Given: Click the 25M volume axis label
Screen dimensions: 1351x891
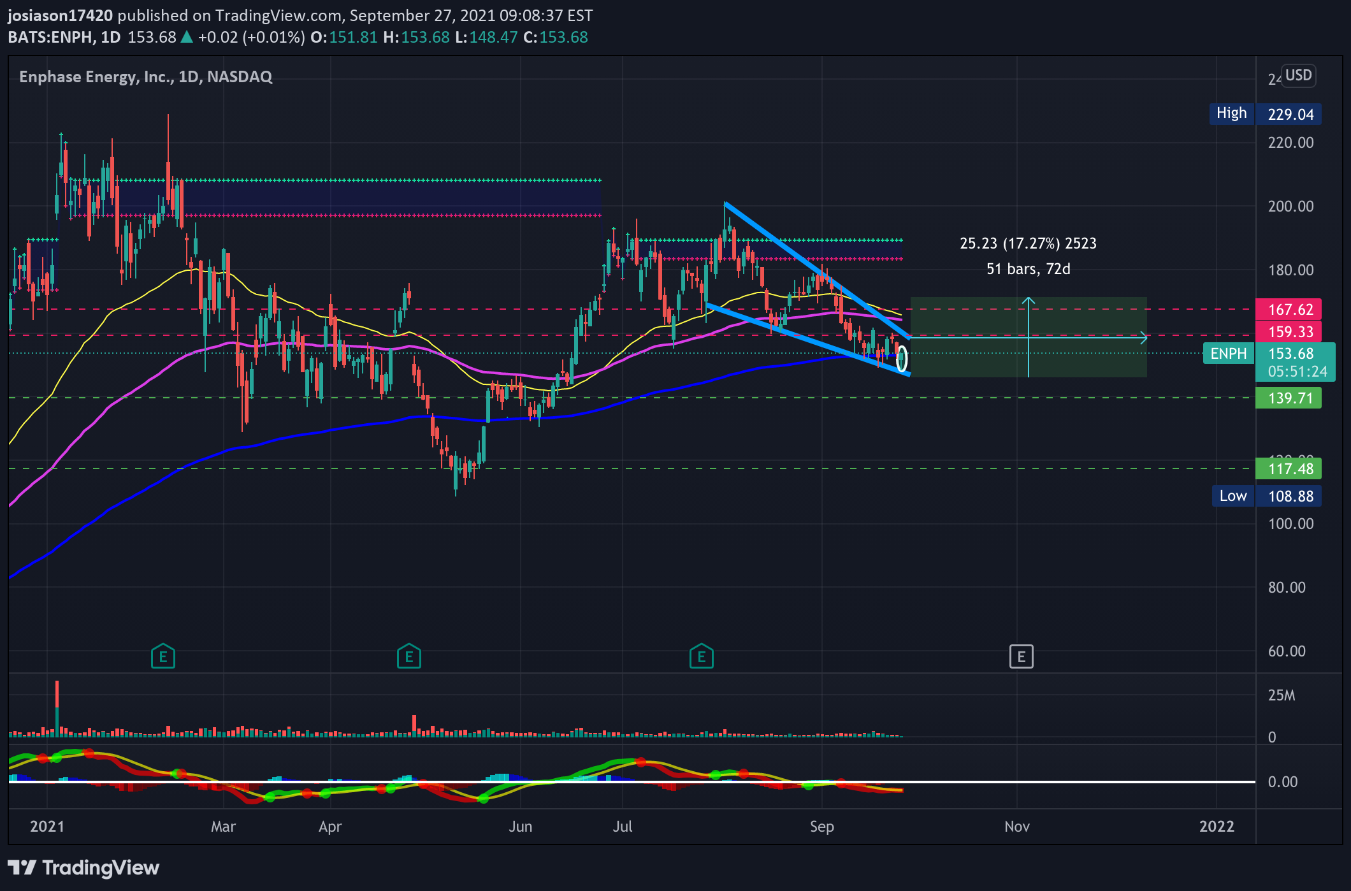Looking at the screenshot, I should (1282, 695).
